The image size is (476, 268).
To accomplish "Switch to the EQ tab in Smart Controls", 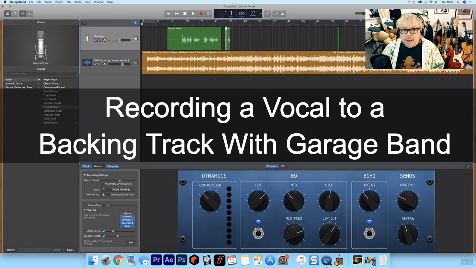I will [x=283, y=166].
